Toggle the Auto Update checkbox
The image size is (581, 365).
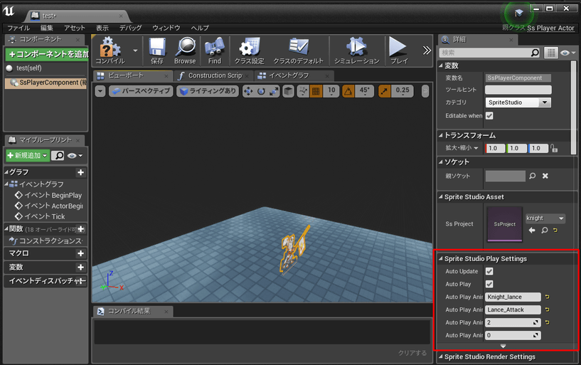pos(489,272)
